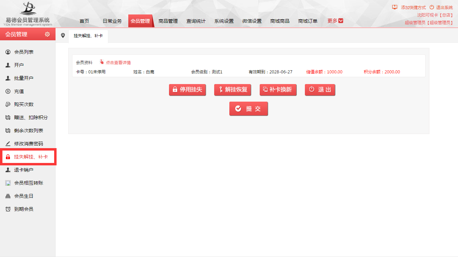Click the 停用挂失 button
The height and width of the screenshot is (257, 458).
tap(187, 90)
